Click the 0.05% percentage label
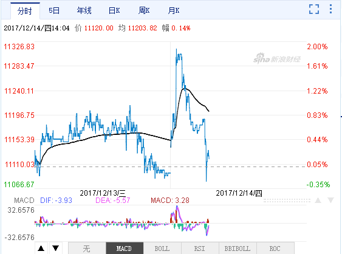 pos(317,164)
